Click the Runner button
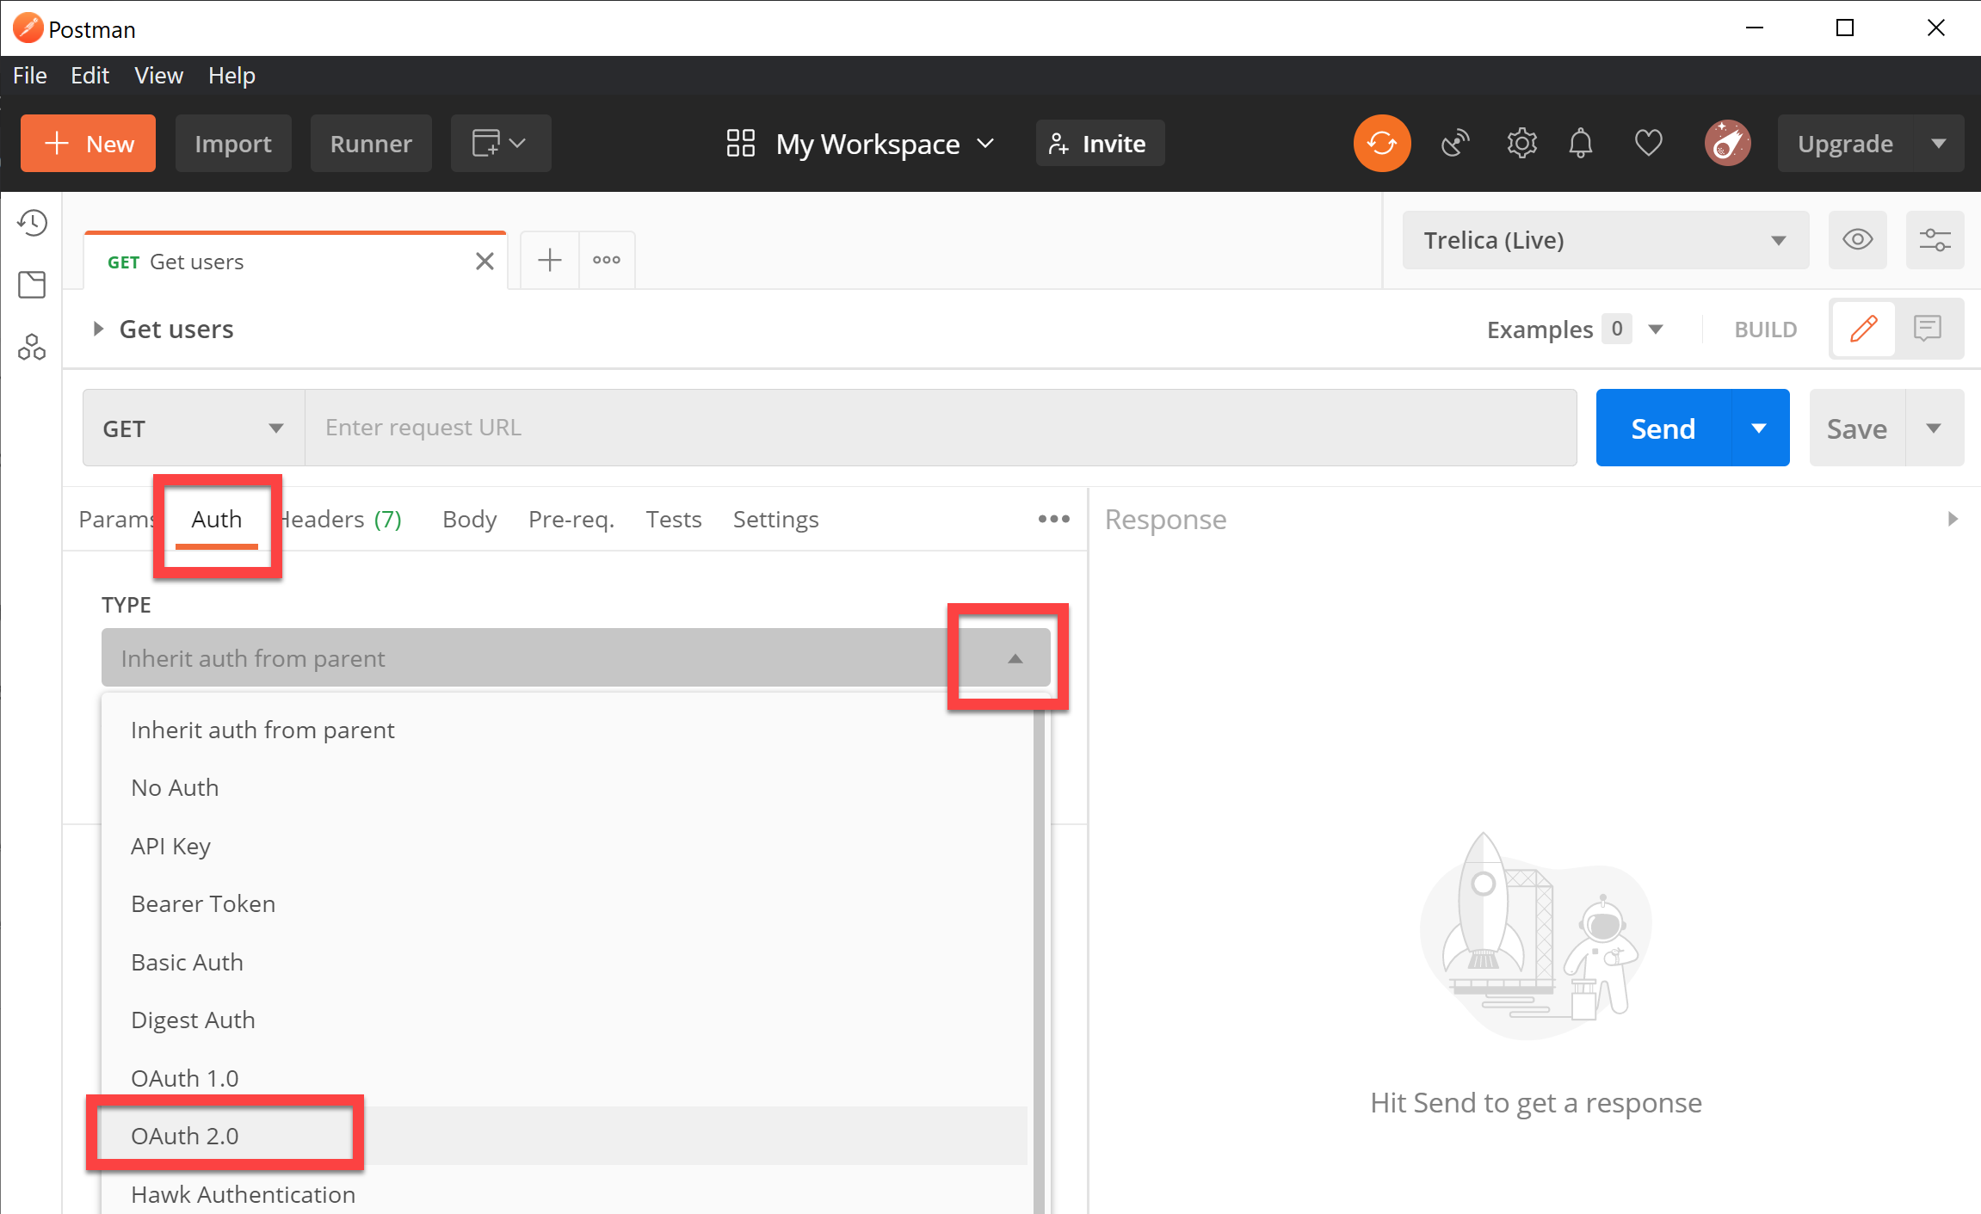This screenshot has width=1981, height=1214. [371, 143]
